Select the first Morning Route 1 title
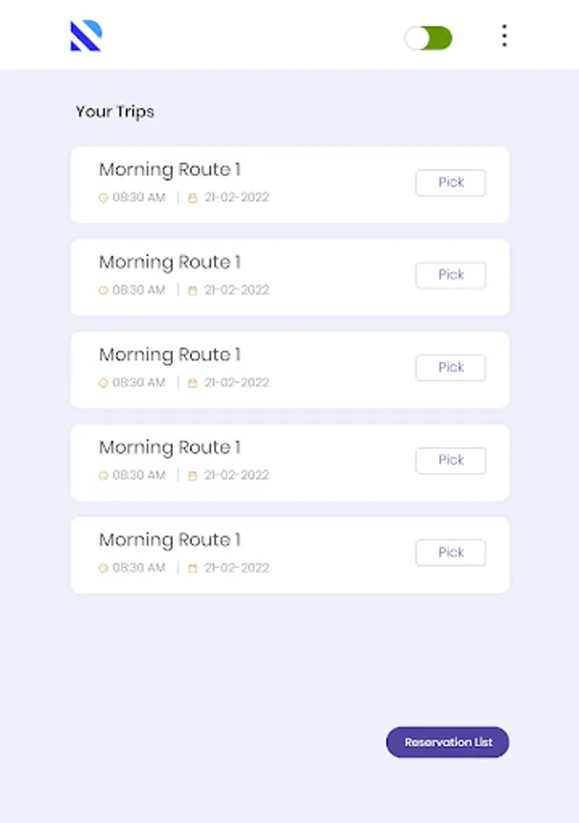Image resolution: width=579 pixels, height=823 pixels. (x=169, y=169)
